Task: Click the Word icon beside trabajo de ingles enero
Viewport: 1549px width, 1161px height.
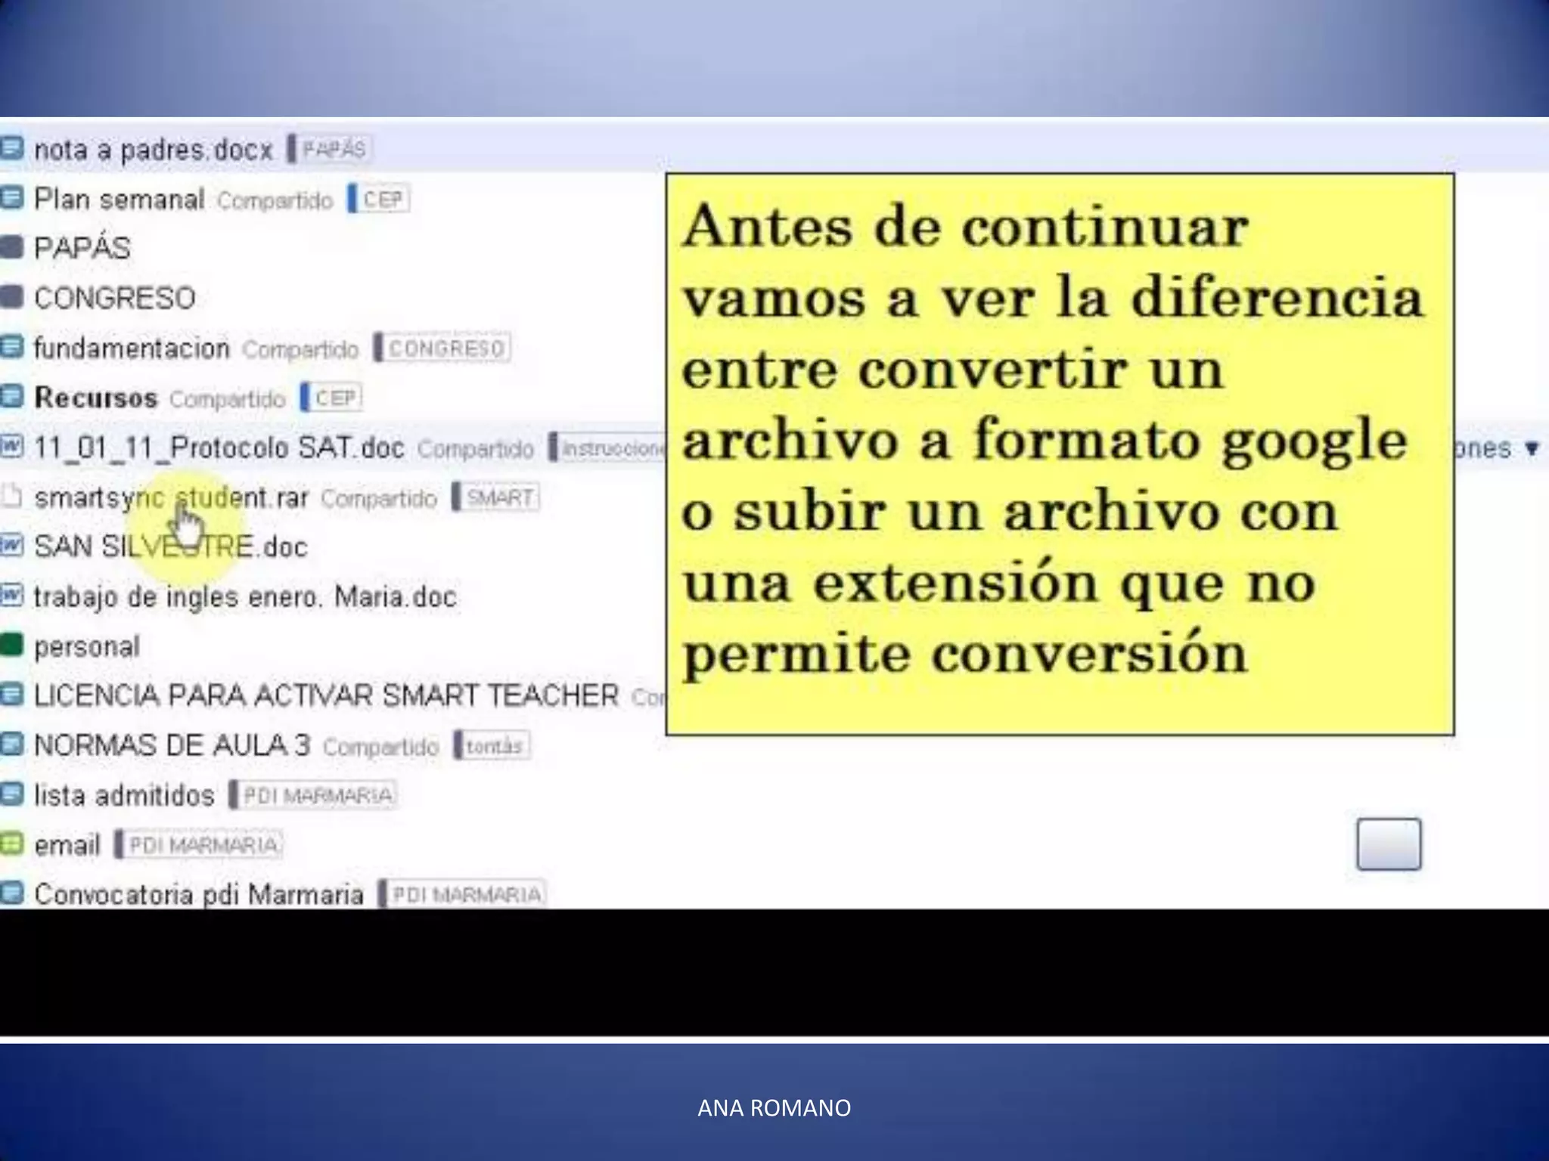Action: (11, 595)
